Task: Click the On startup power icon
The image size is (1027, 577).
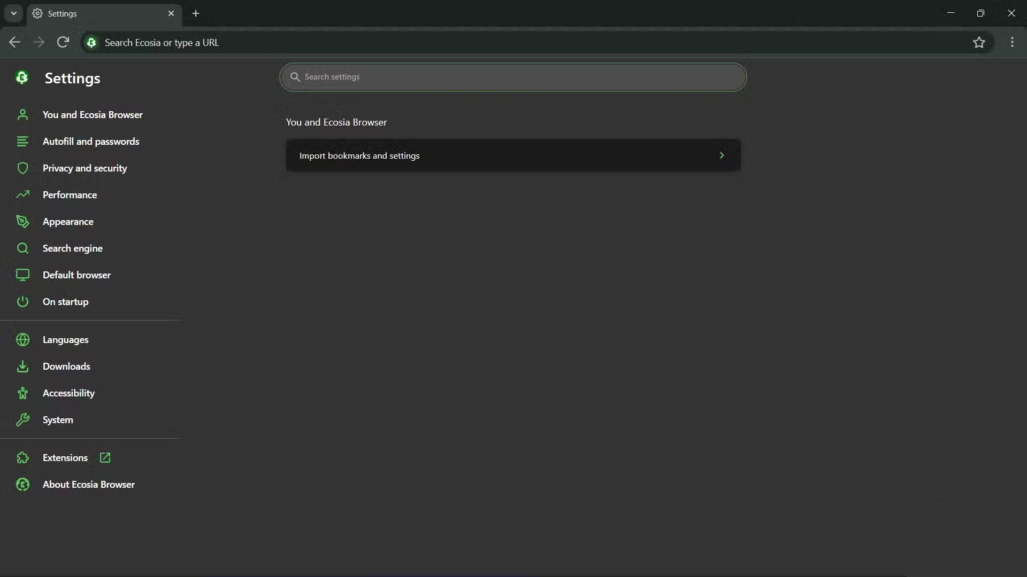Action: pyautogui.click(x=22, y=302)
